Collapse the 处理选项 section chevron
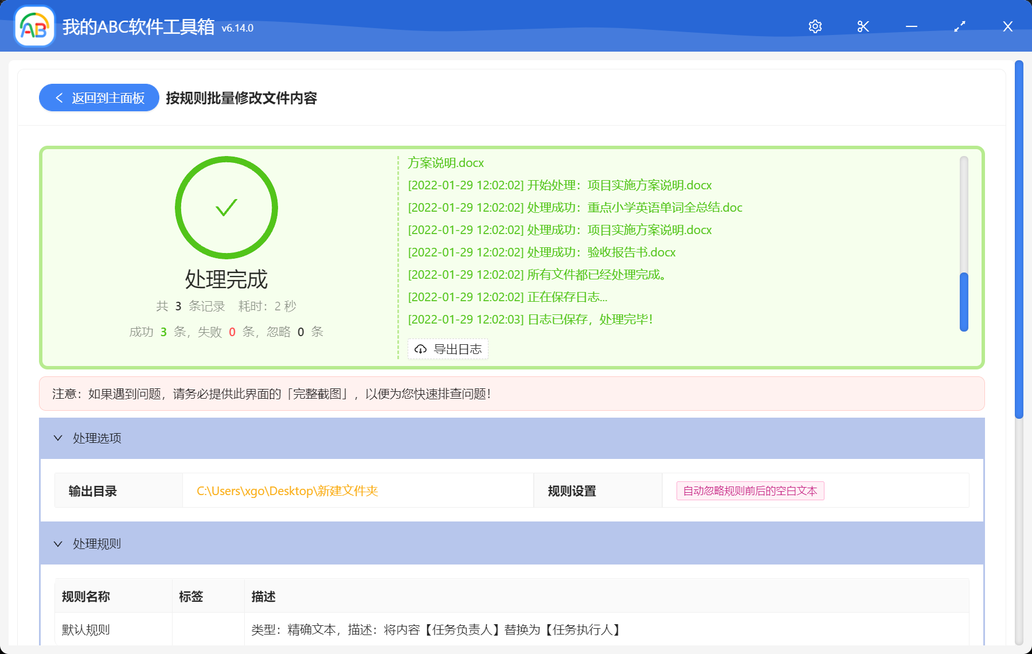The image size is (1032, 654). (58, 438)
